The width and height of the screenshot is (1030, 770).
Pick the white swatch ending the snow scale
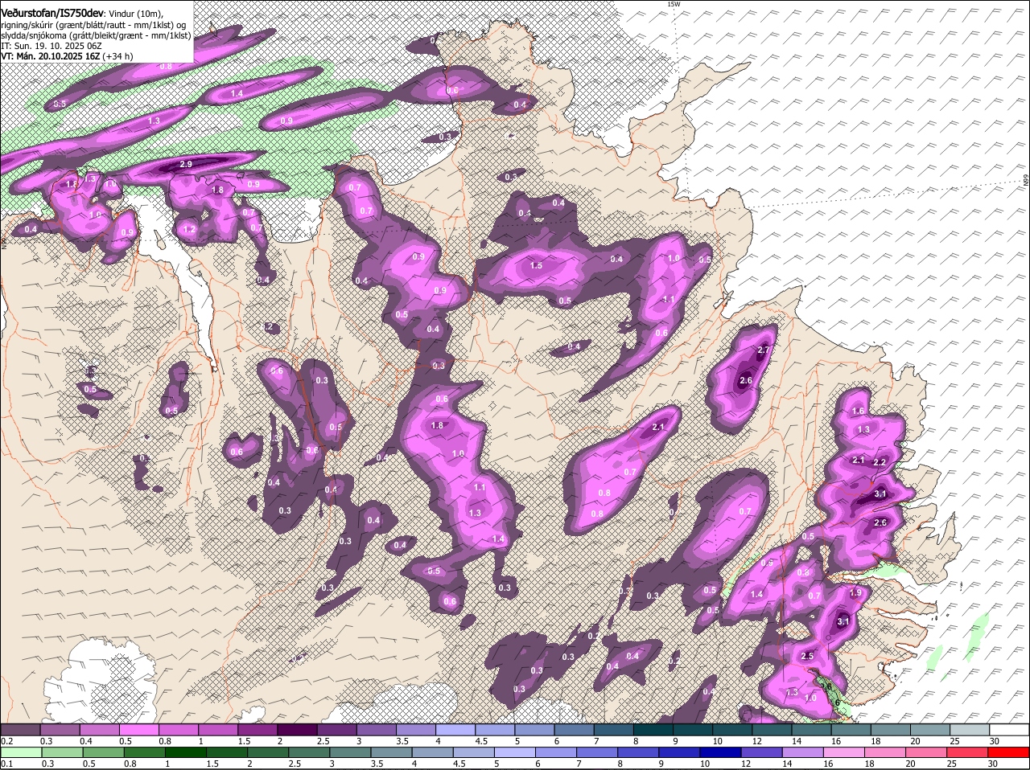1009,729
